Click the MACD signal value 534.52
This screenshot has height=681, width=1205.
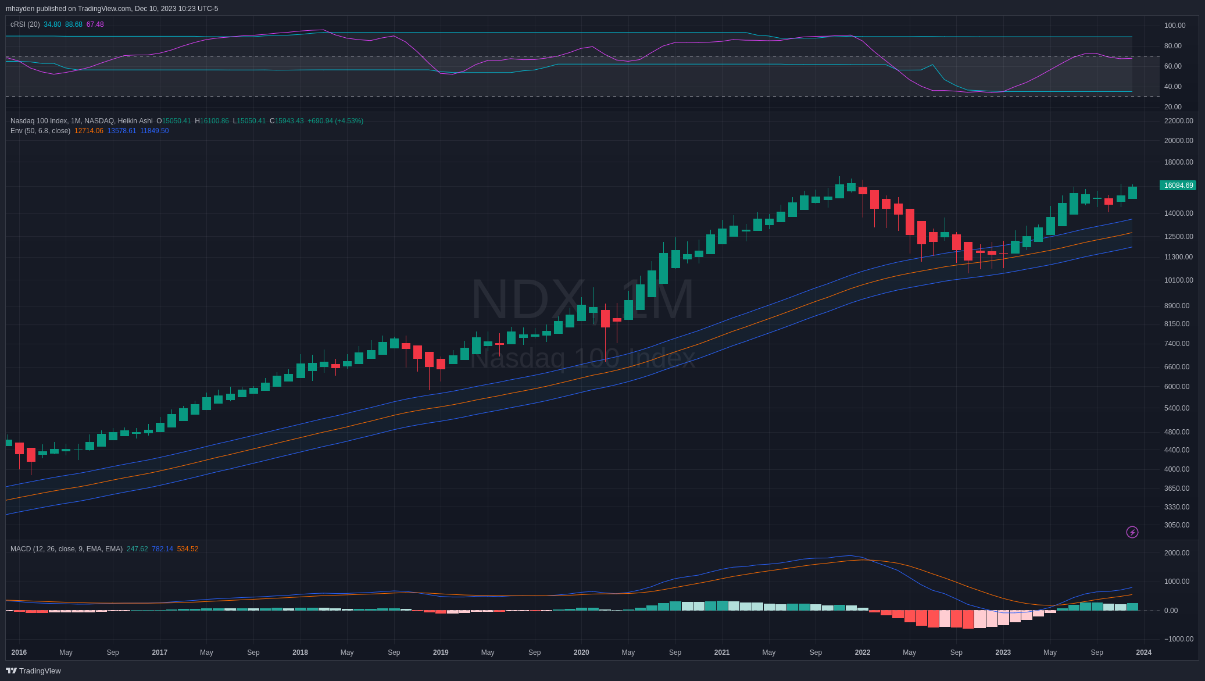pos(188,549)
